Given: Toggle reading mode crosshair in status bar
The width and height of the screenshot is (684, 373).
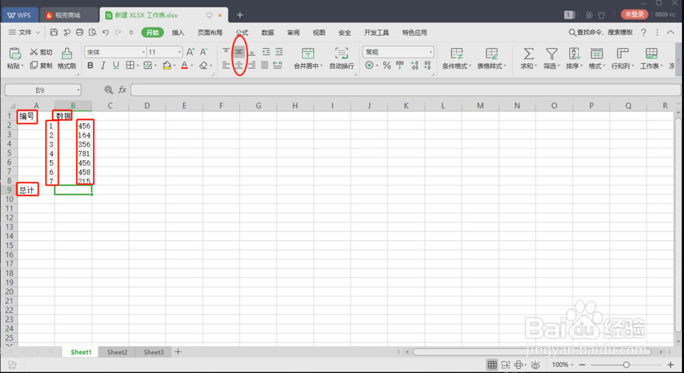Looking at the screenshot, I should [518, 365].
